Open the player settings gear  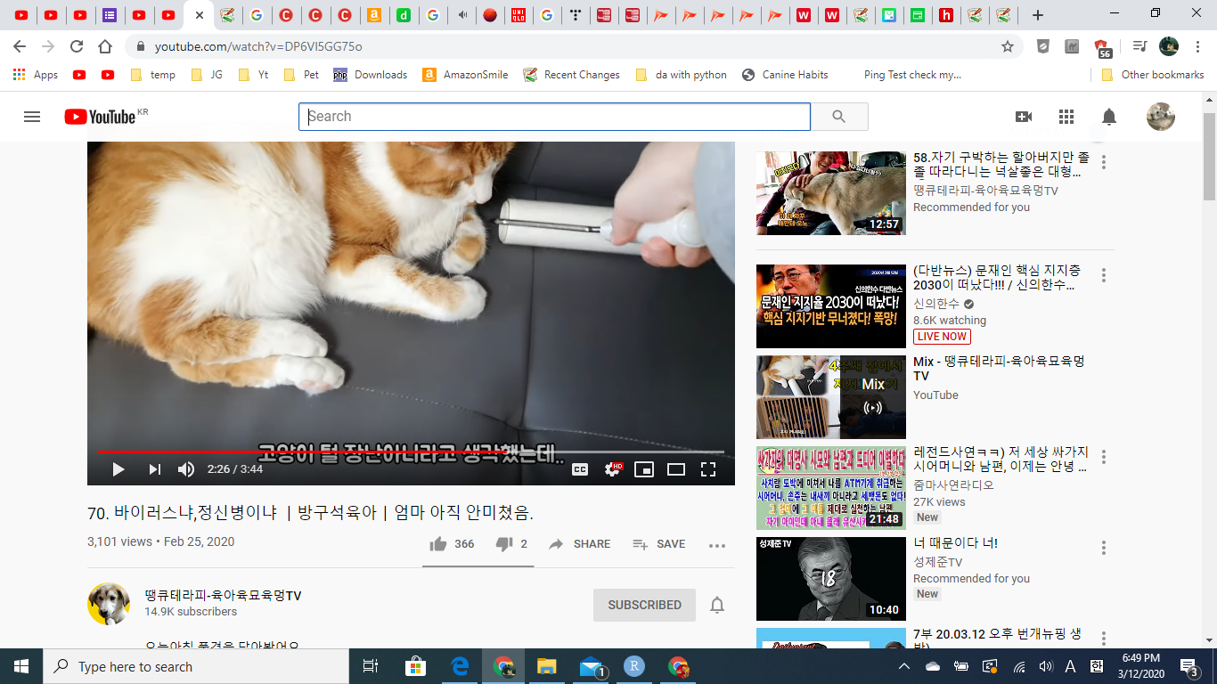(x=612, y=469)
